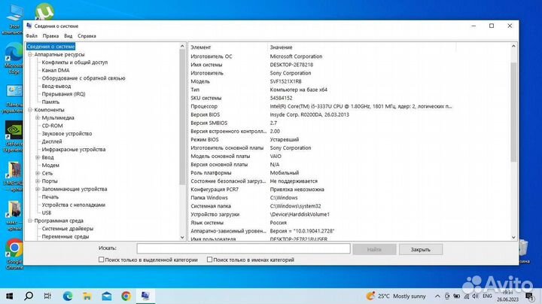The image size is (542, 304).
Task: Open Task View on the taskbar
Action: 47,296
